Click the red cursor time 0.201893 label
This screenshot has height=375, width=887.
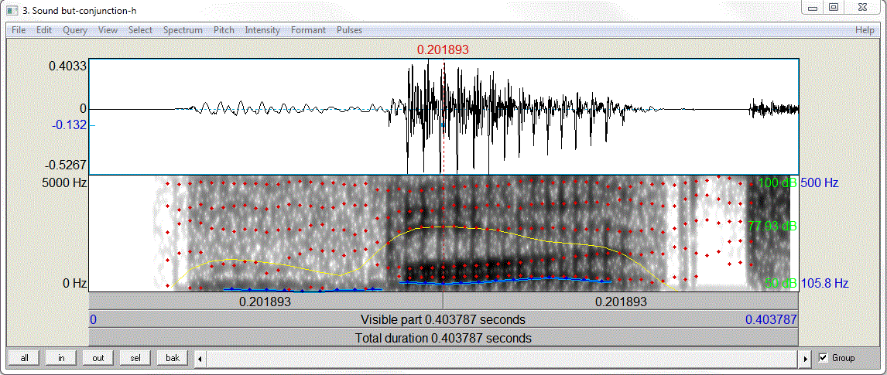click(x=443, y=49)
